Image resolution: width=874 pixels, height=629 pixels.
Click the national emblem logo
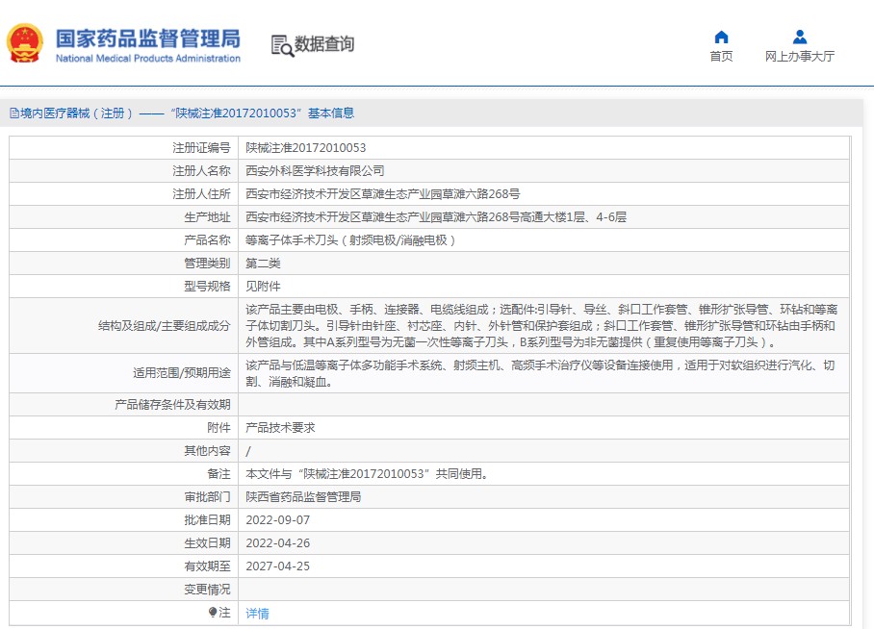[25, 44]
